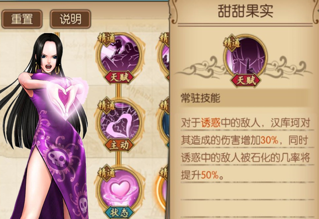Screen dimensions: 319x219
Task: Select the partially visible top-right skill icon
Action: pyautogui.click(x=164, y=55)
